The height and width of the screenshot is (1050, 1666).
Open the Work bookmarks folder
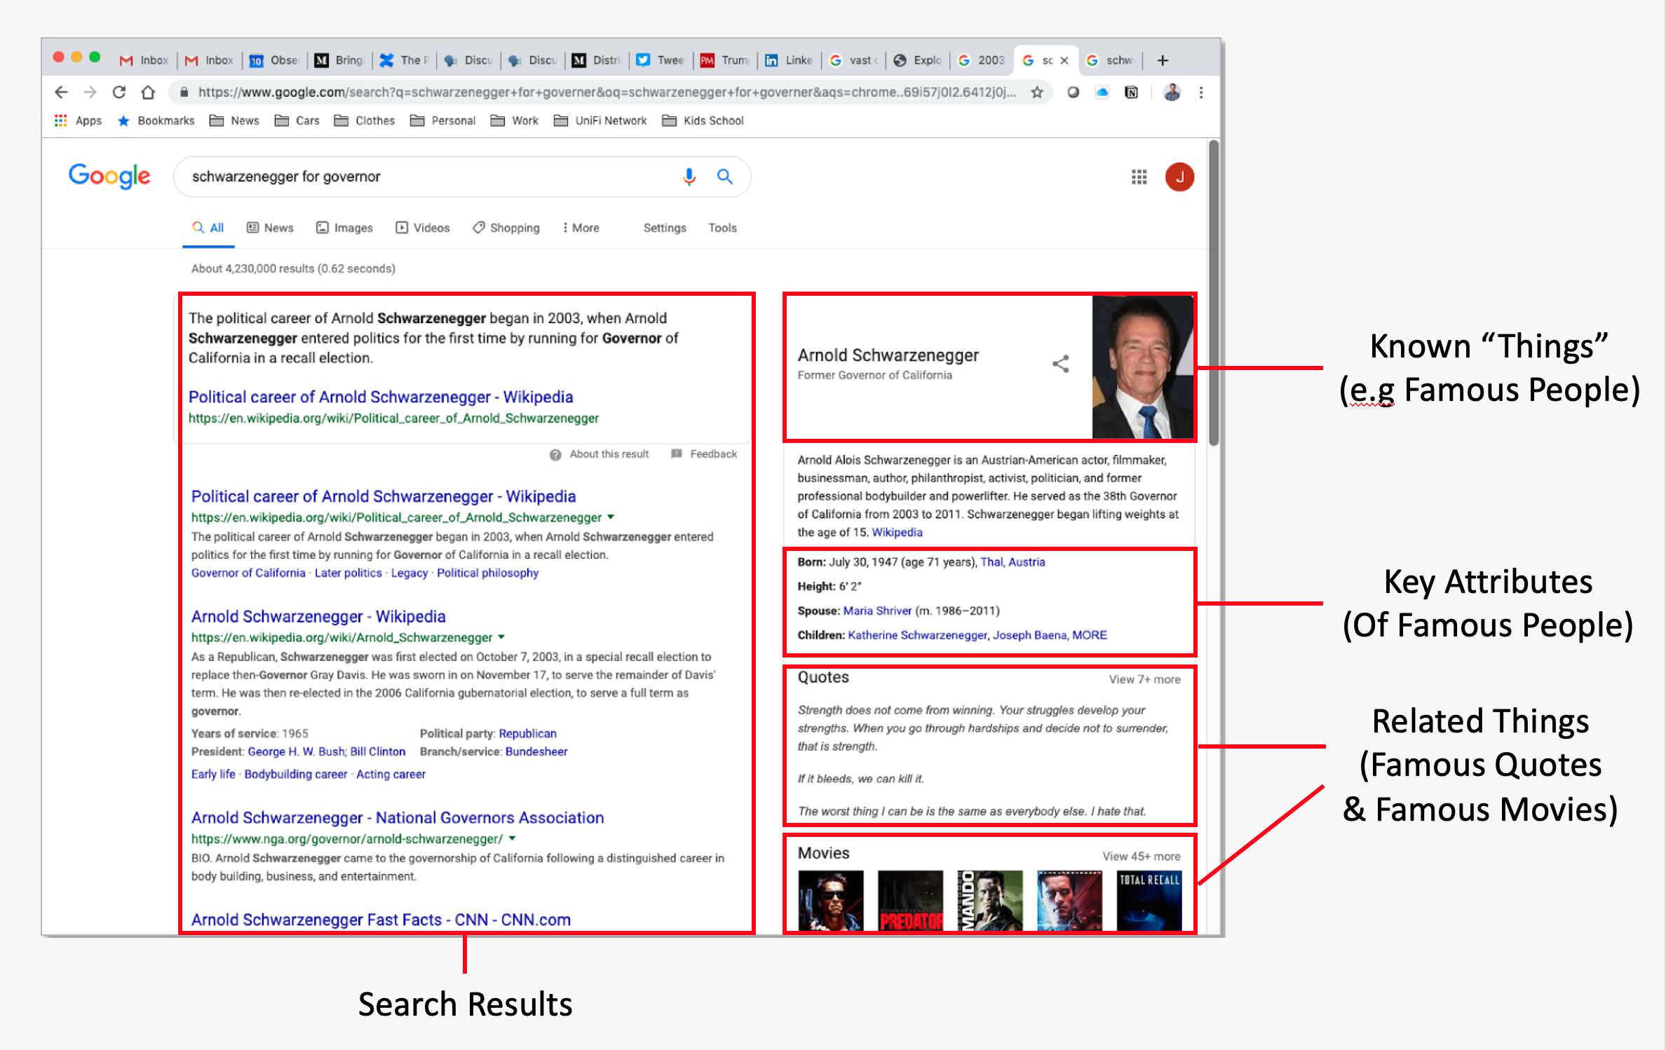point(515,121)
